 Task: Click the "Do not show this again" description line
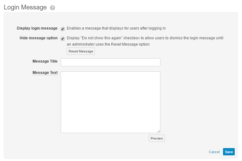pos(145,38)
